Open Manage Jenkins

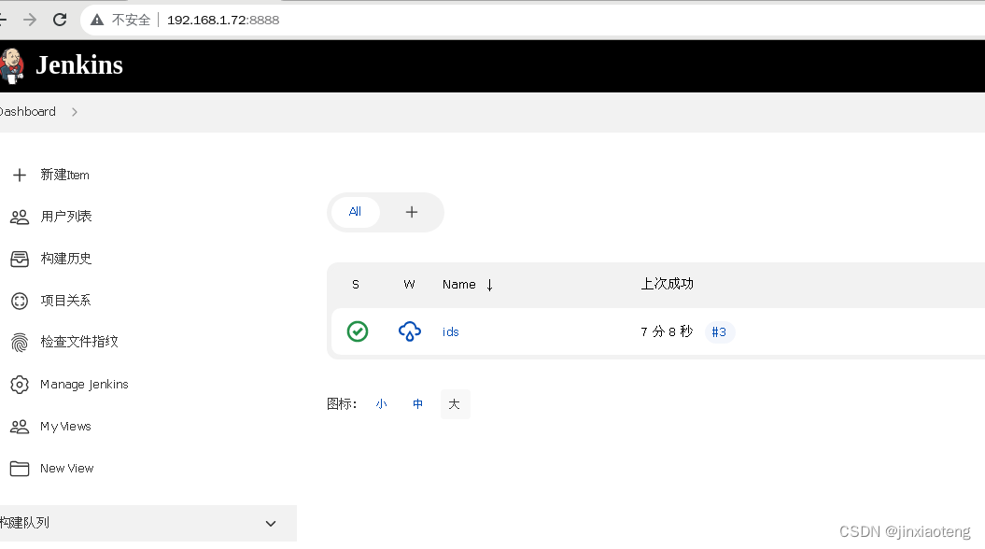(84, 385)
